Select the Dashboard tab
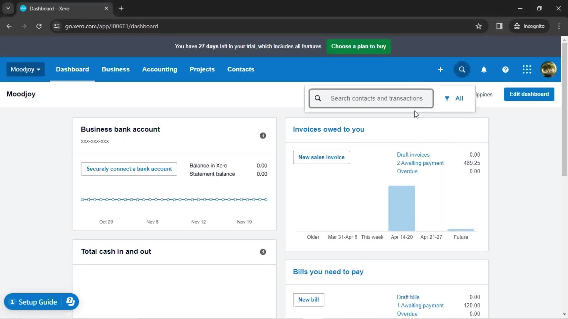 point(72,69)
